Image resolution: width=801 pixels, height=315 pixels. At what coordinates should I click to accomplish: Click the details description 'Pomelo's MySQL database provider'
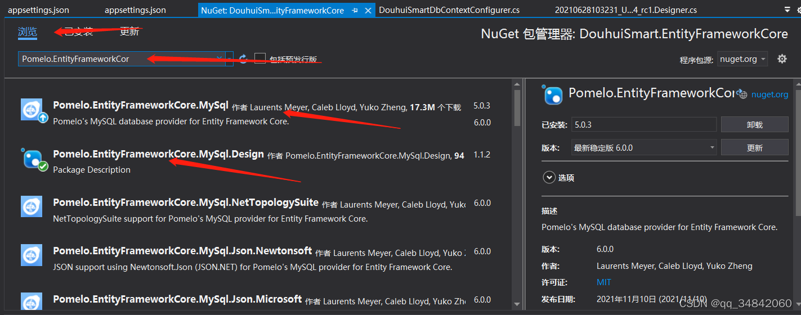(x=659, y=227)
